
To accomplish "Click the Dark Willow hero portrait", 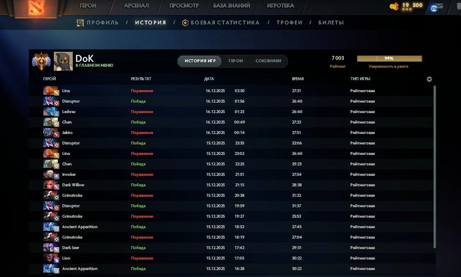I will pyautogui.click(x=51, y=185).
